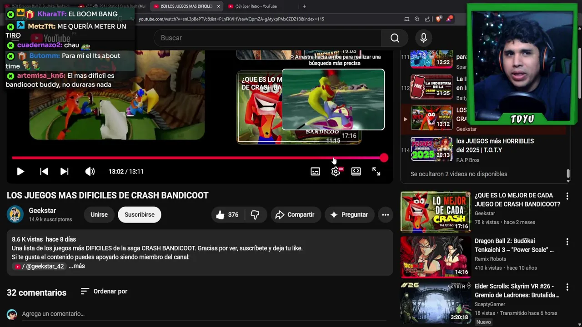Open player settings gear

click(336, 171)
